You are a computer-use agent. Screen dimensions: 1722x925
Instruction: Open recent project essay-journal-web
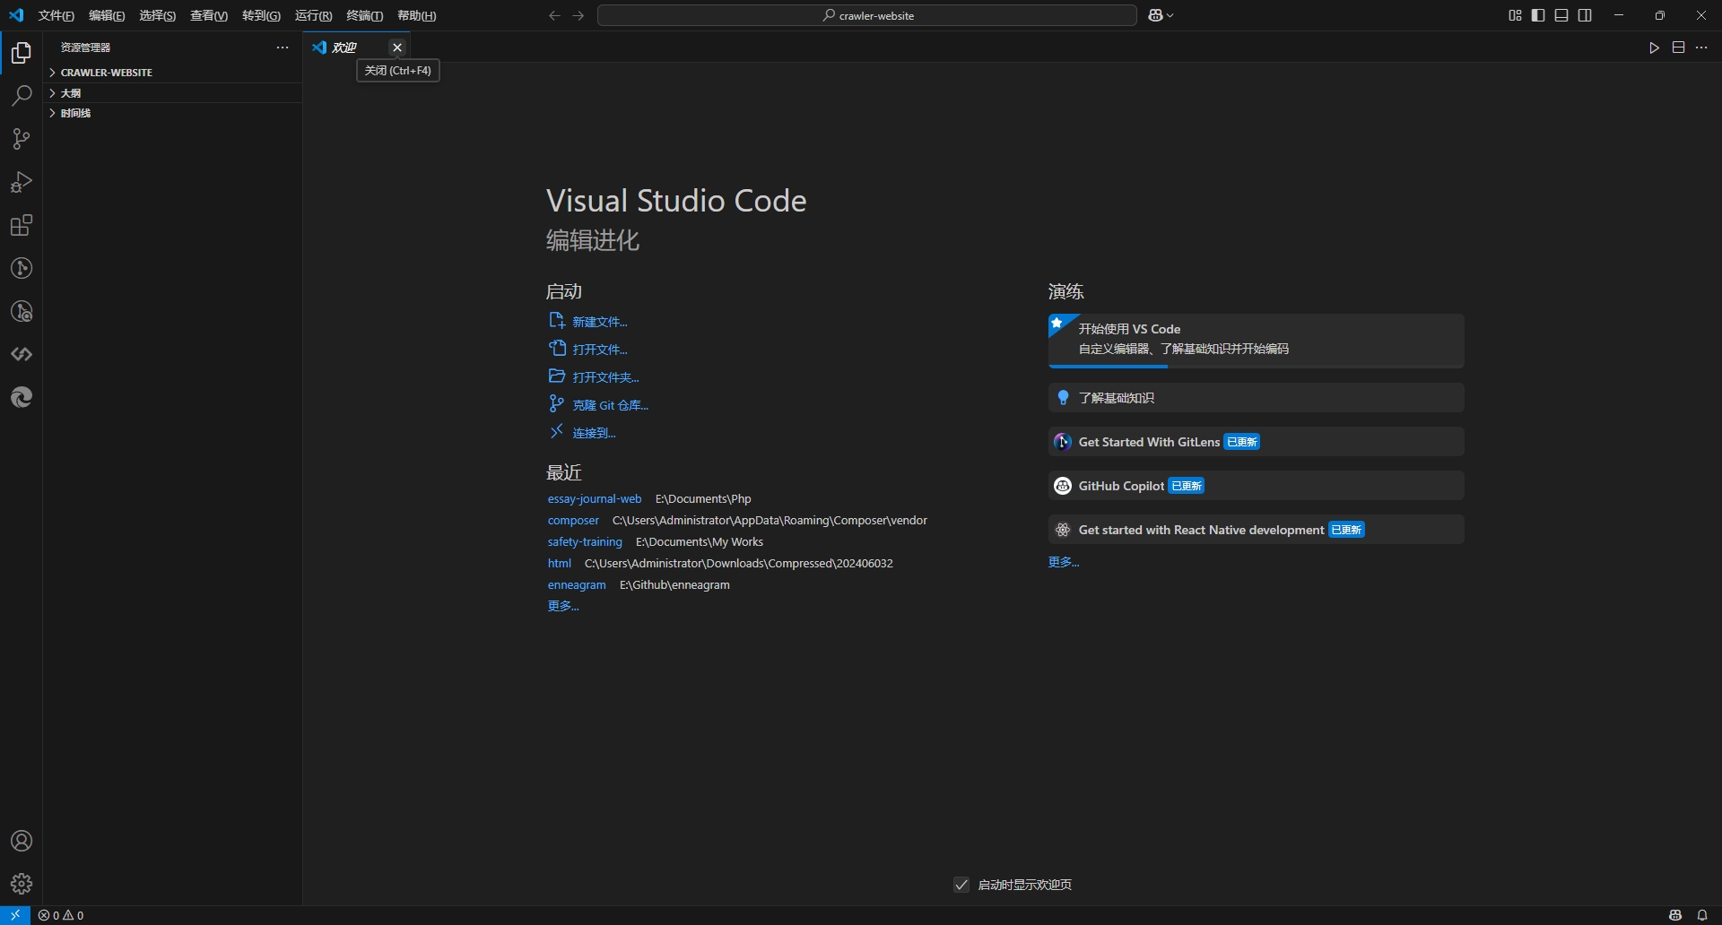click(595, 499)
